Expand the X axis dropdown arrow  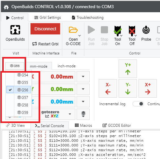[83, 77]
